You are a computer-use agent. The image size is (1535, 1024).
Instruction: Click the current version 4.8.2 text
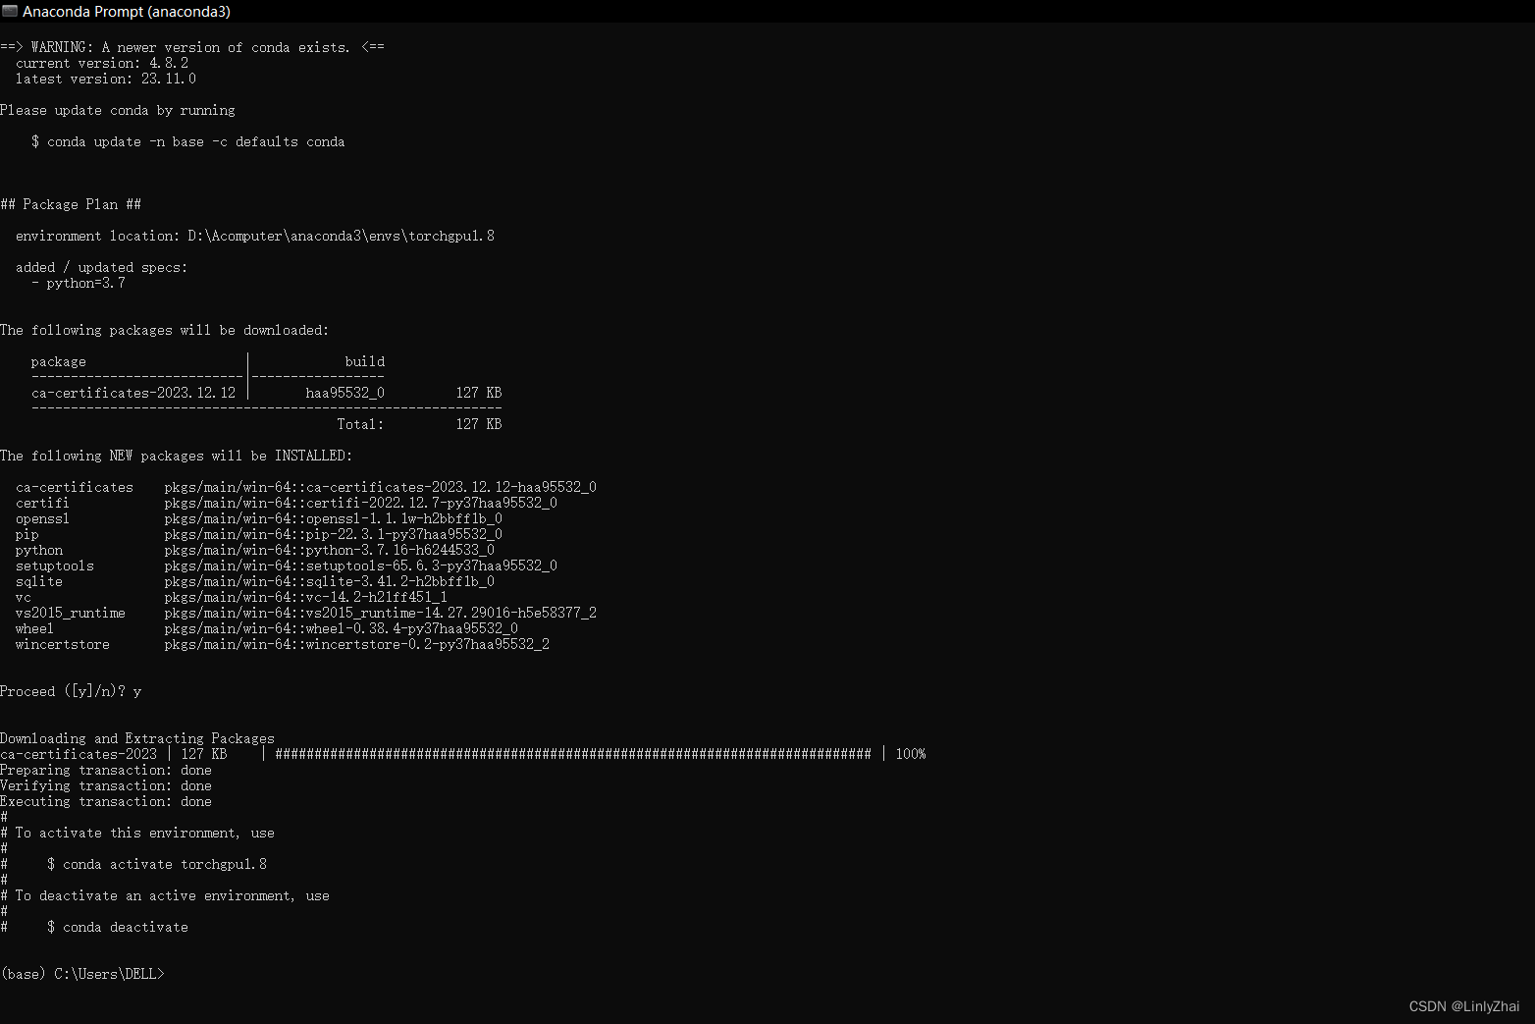point(101,62)
